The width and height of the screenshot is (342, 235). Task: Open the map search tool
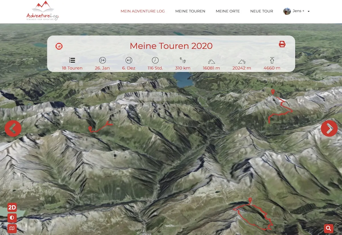(328, 228)
